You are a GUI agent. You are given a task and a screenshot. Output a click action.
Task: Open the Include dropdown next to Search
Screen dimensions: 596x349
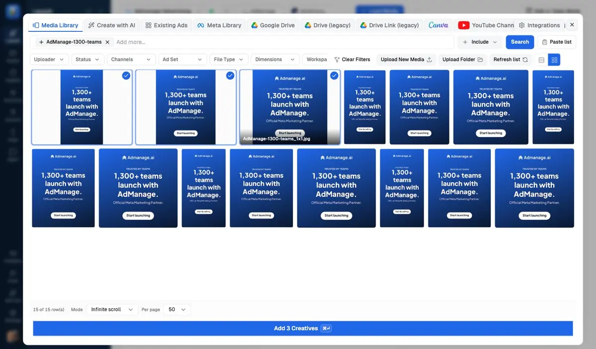pos(480,42)
